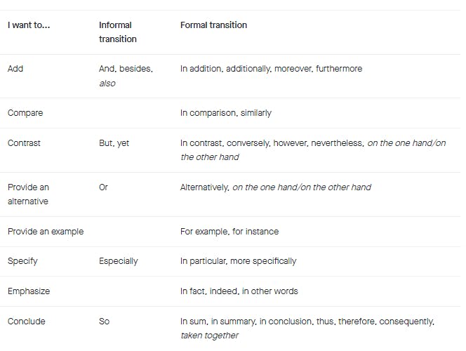Click 'In particular, more specifically' text

tap(238, 261)
